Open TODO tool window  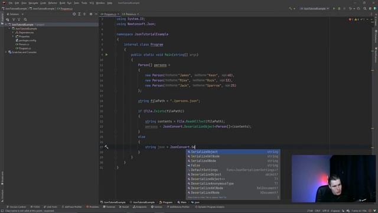[x=35, y=207]
